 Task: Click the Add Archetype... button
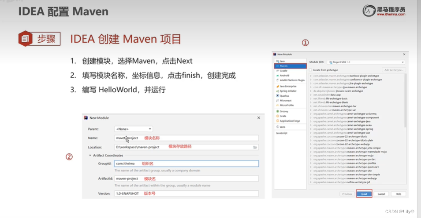394,70
